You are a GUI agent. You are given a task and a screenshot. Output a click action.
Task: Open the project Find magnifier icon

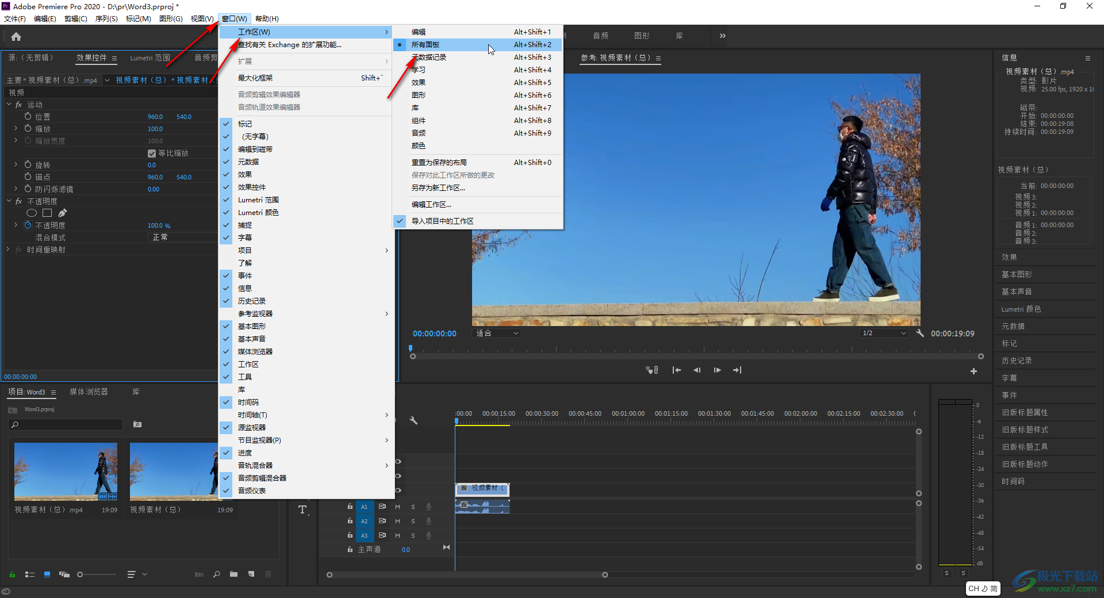coord(217,574)
